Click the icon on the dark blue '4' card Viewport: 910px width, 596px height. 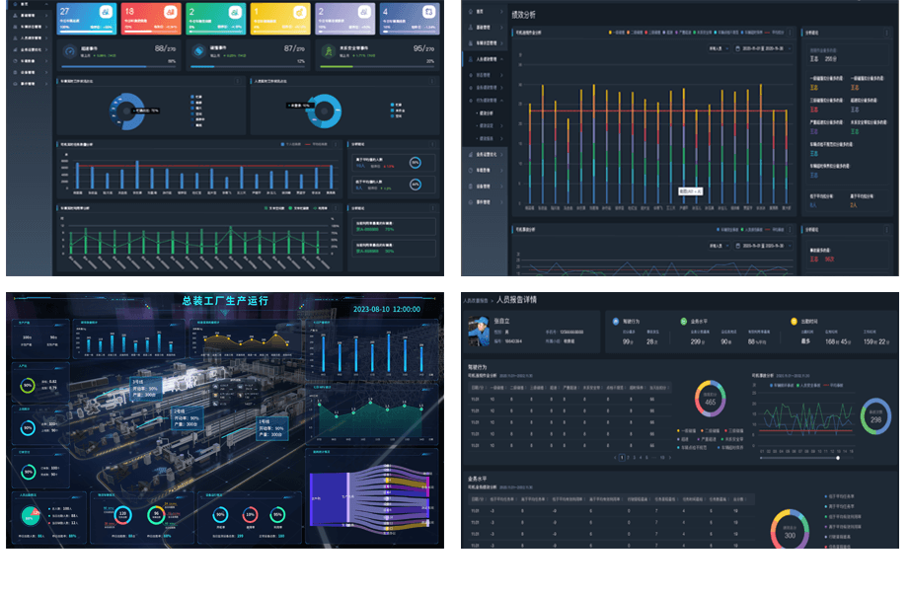[x=427, y=13]
